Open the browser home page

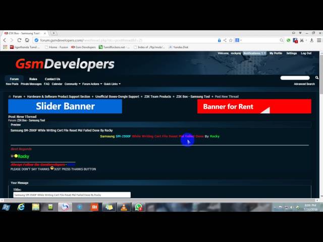(x=27, y=40)
